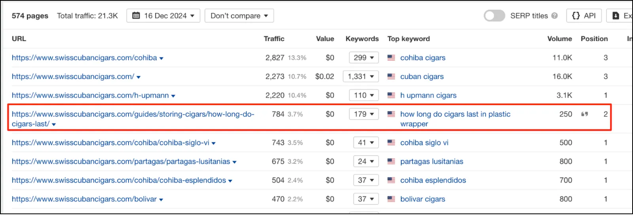Click the 574 pages count
This screenshot has height=215, width=633.
tap(30, 16)
